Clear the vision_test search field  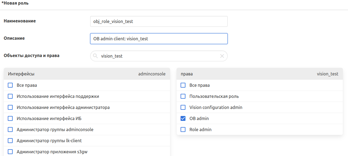click(x=222, y=56)
